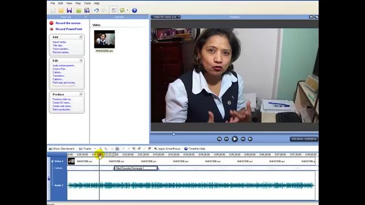Open the Tools menu
The image size is (365, 205).
pos(87,3)
